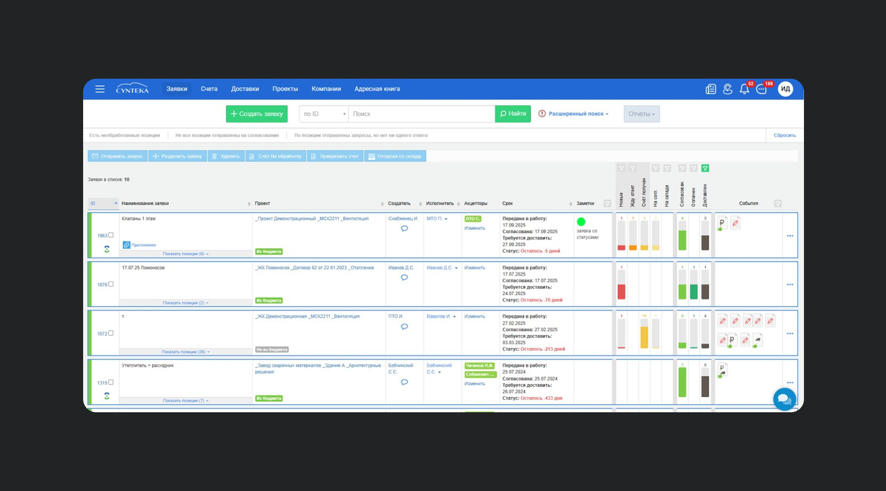The height and width of the screenshot is (491, 886).
Task: Expand 'Показать позиции (6)' for Клапаны 1 этаж
Action: [185, 254]
